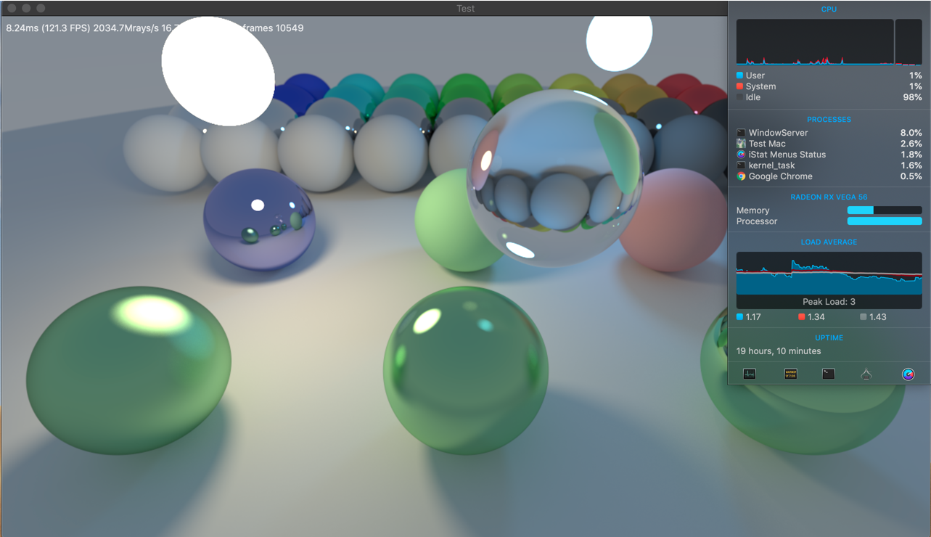Image resolution: width=931 pixels, height=537 pixels.
Task: Click the GPU Processor usage bar
Action: point(884,221)
